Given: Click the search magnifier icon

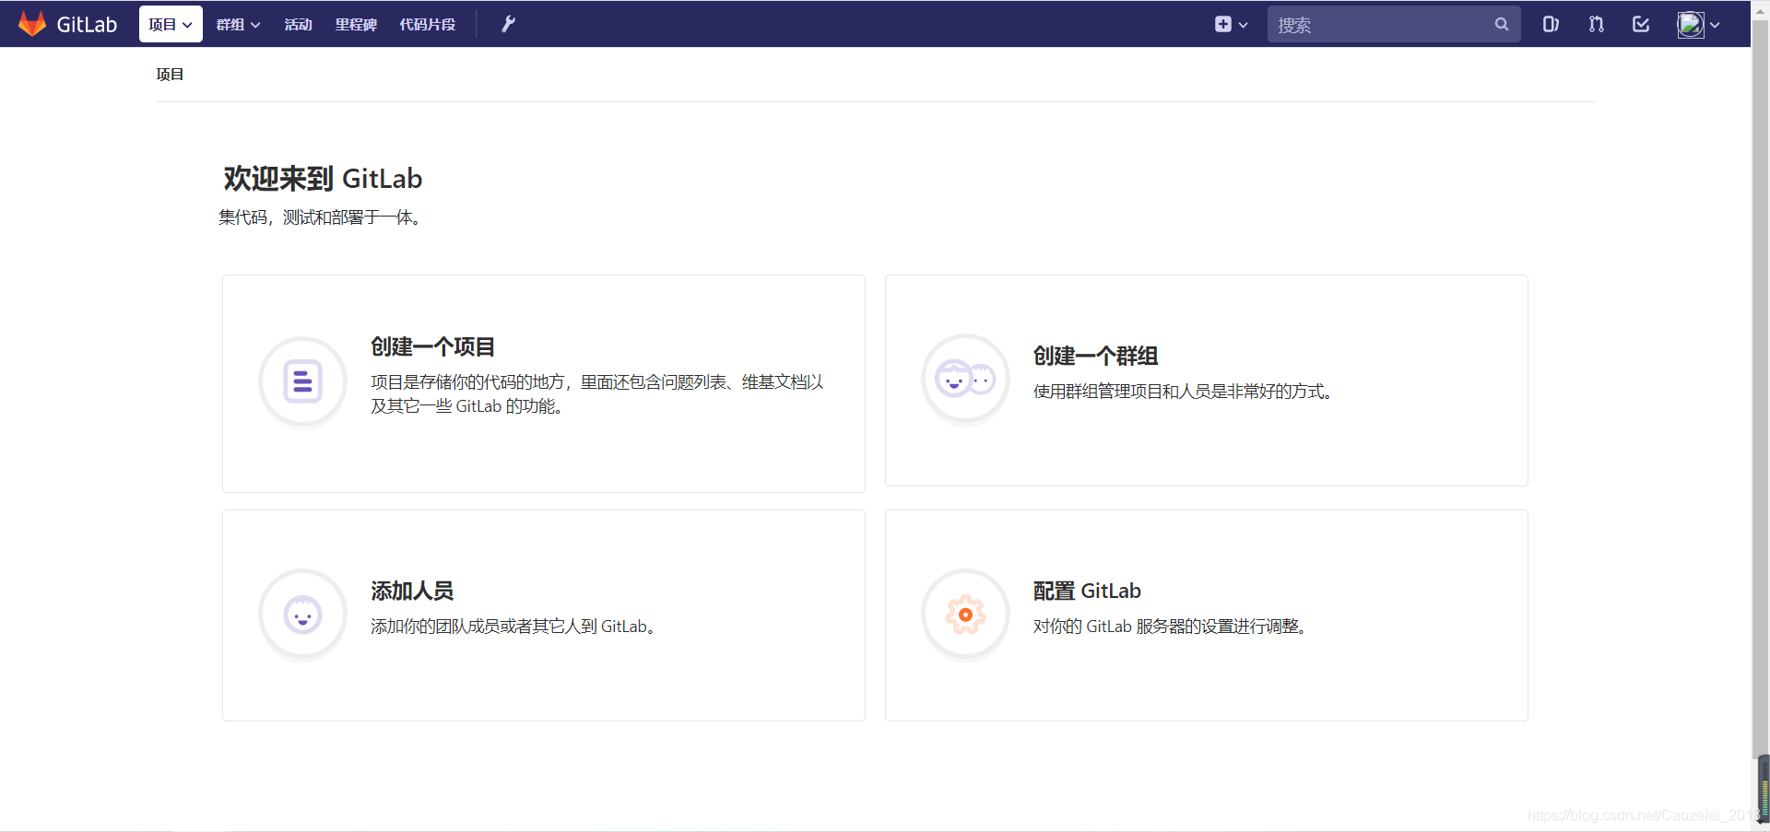Looking at the screenshot, I should click(x=1502, y=25).
